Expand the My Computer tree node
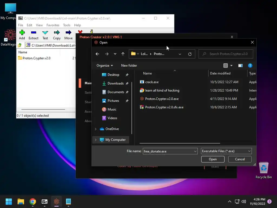The height and width of the screenshot is (208, 277). click(95, 140)
